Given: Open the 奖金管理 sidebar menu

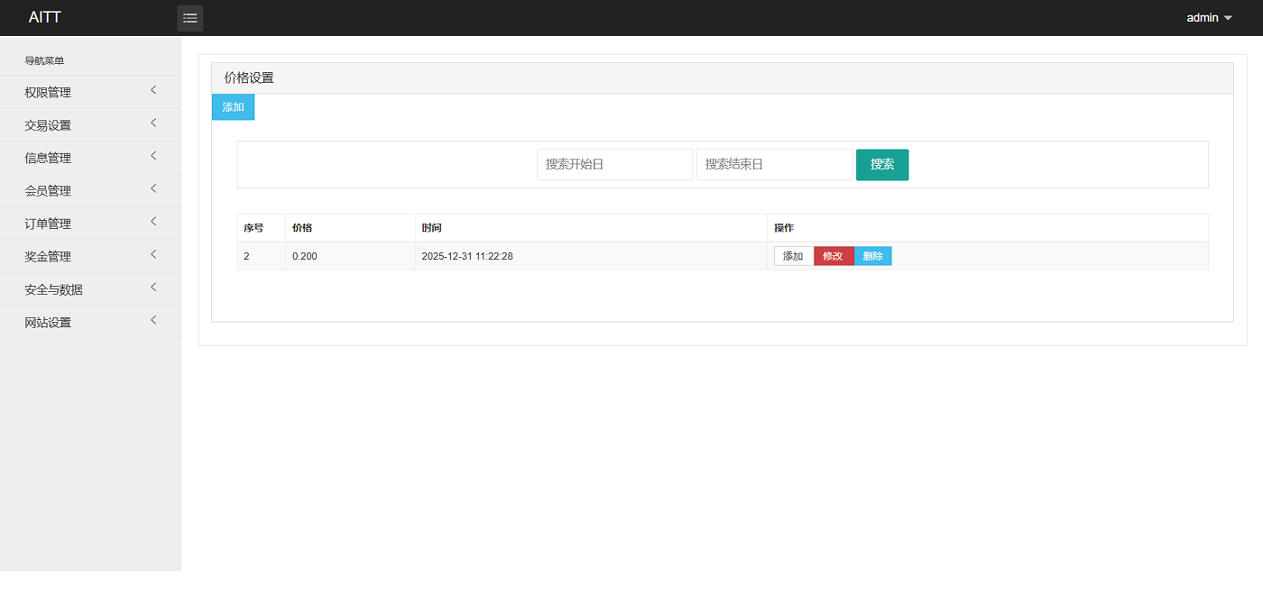Looking at the screenshot, I should 48,257.
